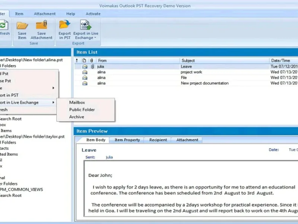Choose Mailbox from the submenu

click(x=77, y=102)
